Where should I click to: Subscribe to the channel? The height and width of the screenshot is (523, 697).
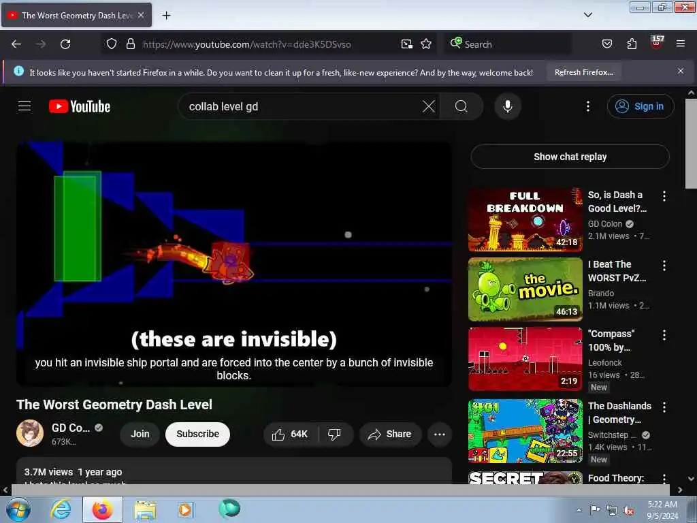198,434
